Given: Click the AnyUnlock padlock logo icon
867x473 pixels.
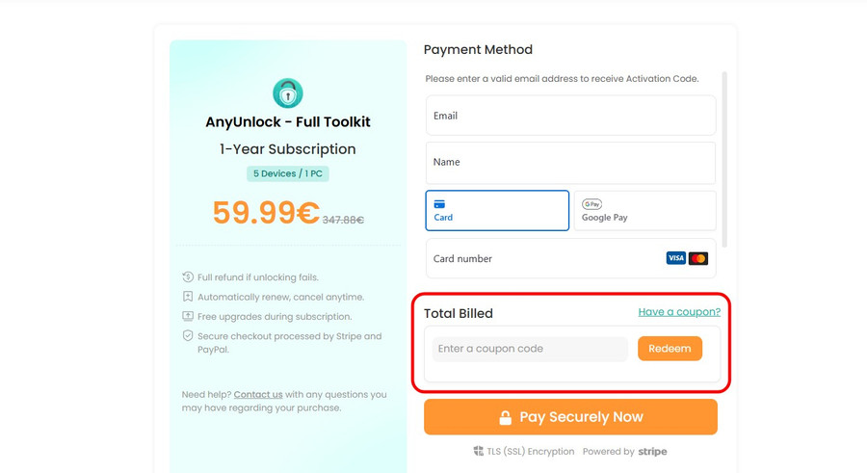Looking at the screenshot, I should pyautogui.click(x=287, y=93).
